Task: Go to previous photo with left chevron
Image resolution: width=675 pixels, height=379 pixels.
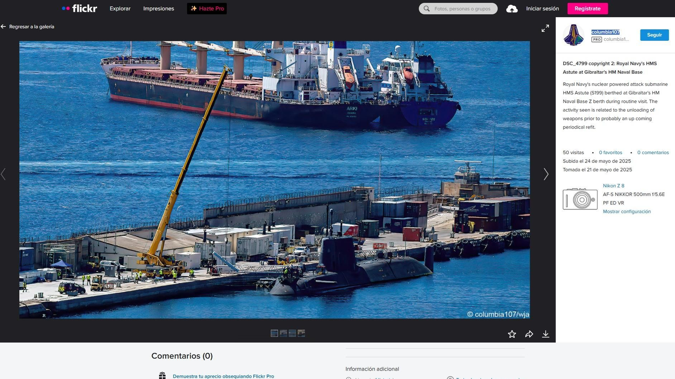Action: [x=3, y=174]
